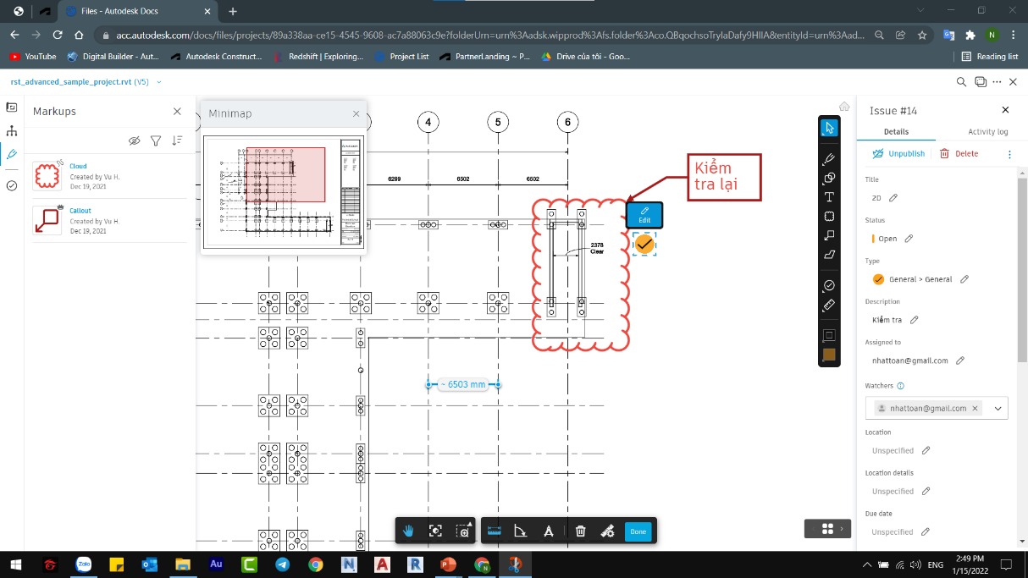Select the zoom window tool
Viewport: 1028px width, 578px height.
[462, 531]
